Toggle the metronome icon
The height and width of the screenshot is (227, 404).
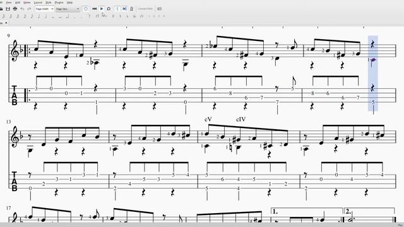pos(132,9)
